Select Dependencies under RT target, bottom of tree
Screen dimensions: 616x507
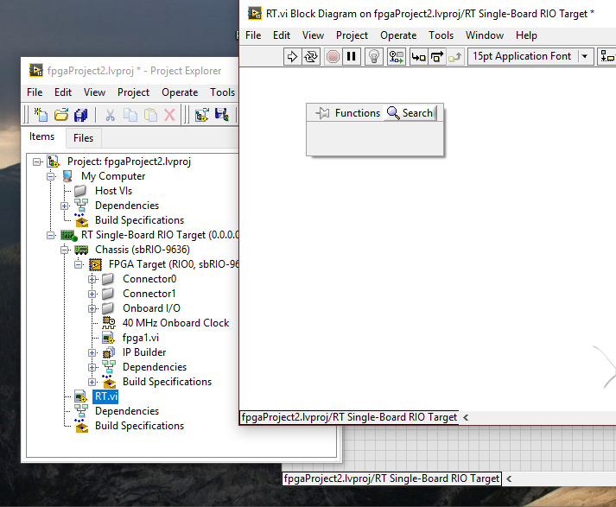coord(127,411)
